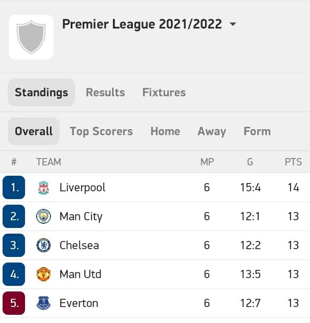
Task: Click the maroon position 5 badge
Action: pyautogui.click(x=14, y=303)
